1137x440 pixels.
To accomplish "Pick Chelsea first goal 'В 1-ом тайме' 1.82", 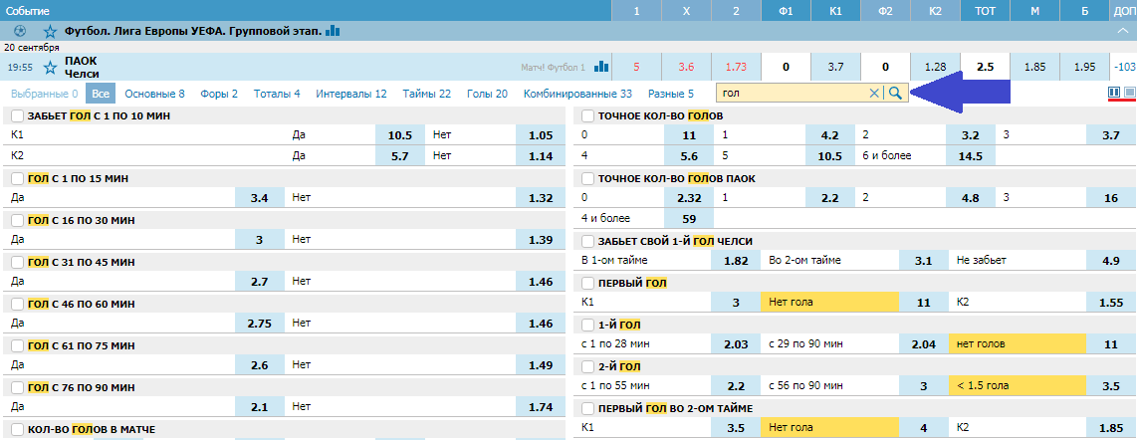I will coord(736,260).
